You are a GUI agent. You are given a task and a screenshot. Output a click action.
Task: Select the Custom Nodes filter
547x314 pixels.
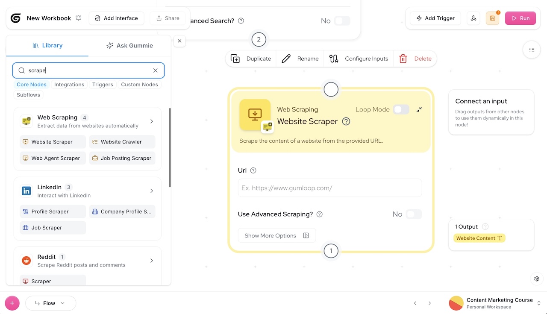(x=139, y=85)
